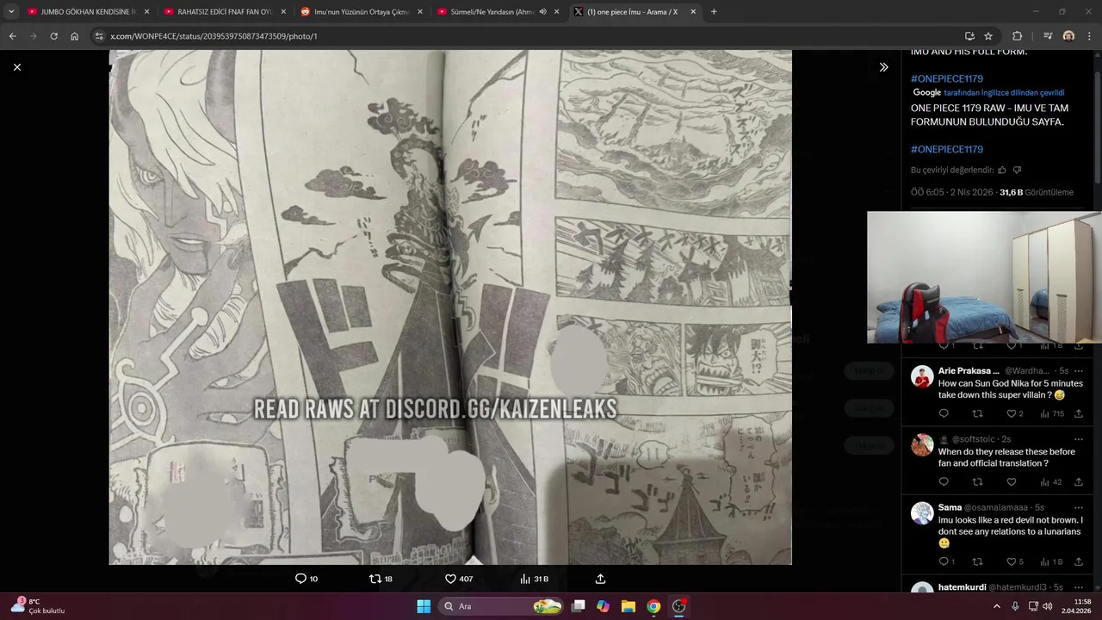Install the app via address bar icon
1102x620 pixels.
coord(969,36)
